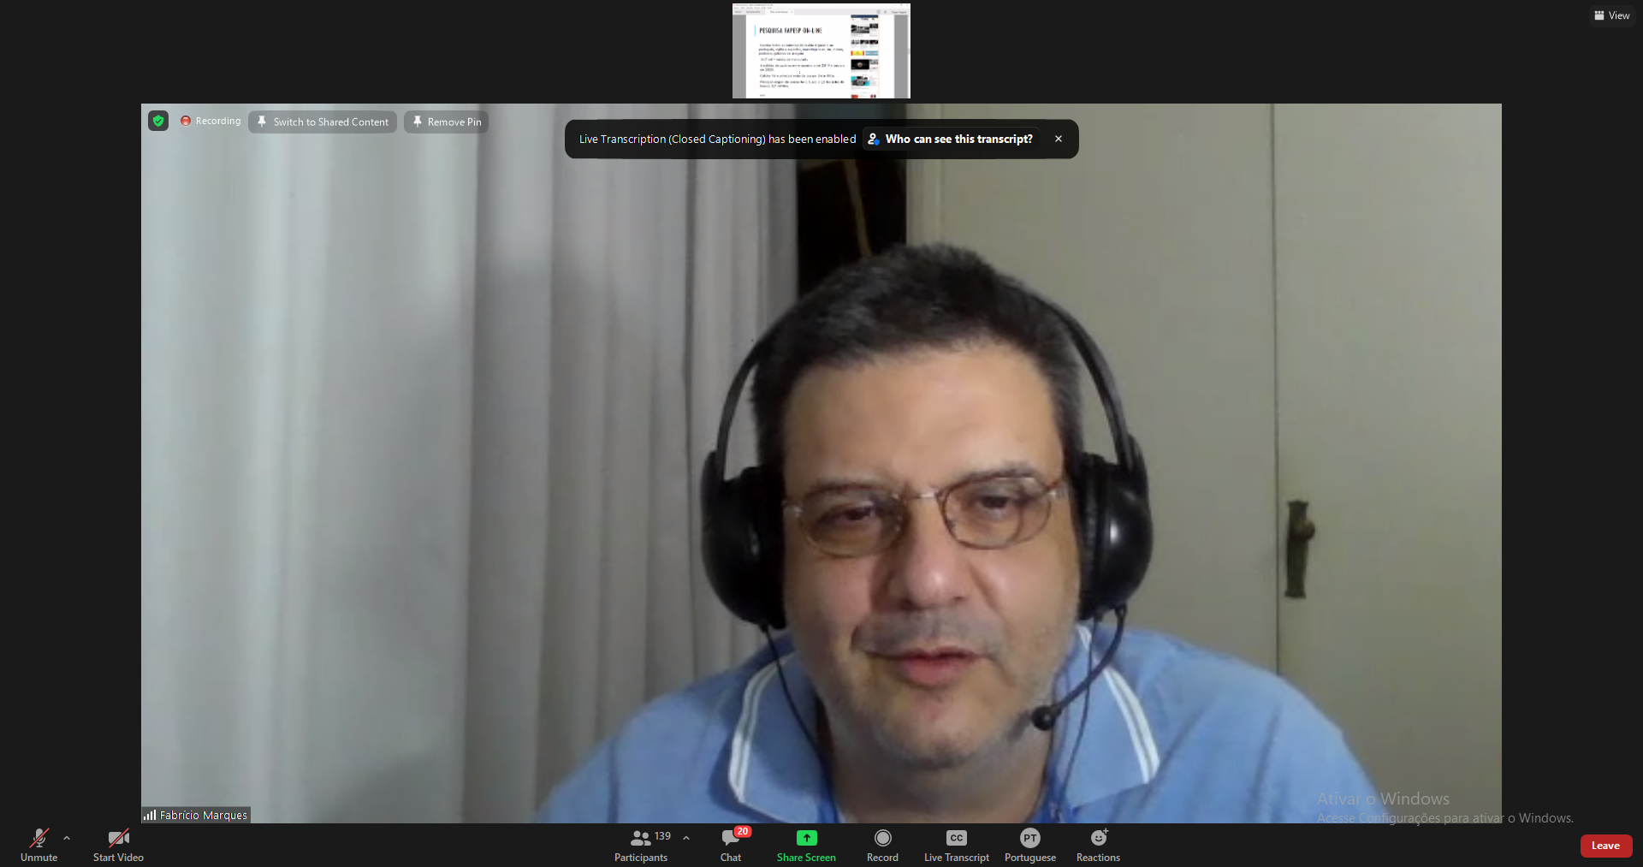Start recording with Record button
This screenshot has width=1643, height=867.
(x=882, y=844)
